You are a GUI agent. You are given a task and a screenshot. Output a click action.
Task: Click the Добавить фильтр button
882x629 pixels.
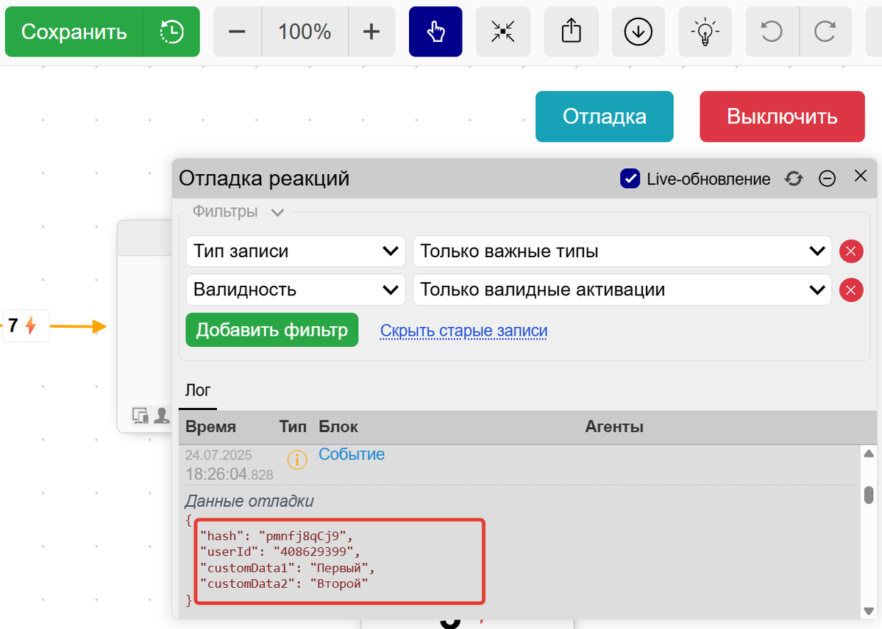pos(271,330)
